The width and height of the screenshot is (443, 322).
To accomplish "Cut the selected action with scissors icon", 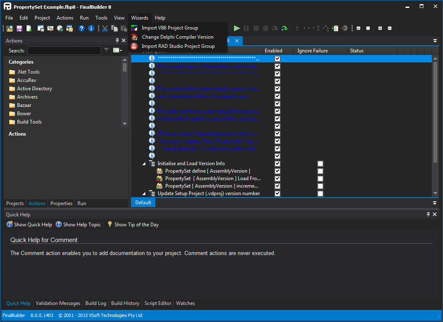I will pos(105,28).
